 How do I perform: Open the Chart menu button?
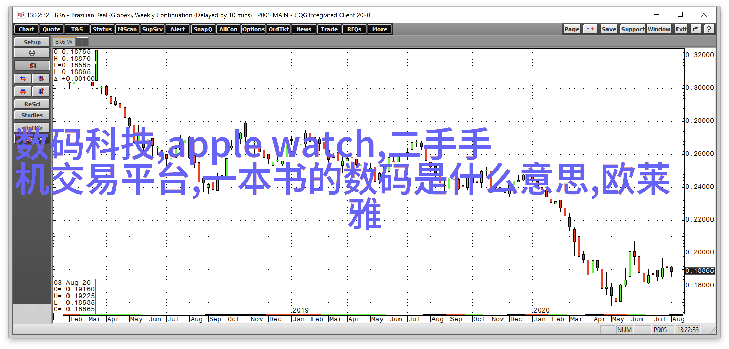(26, 29)
